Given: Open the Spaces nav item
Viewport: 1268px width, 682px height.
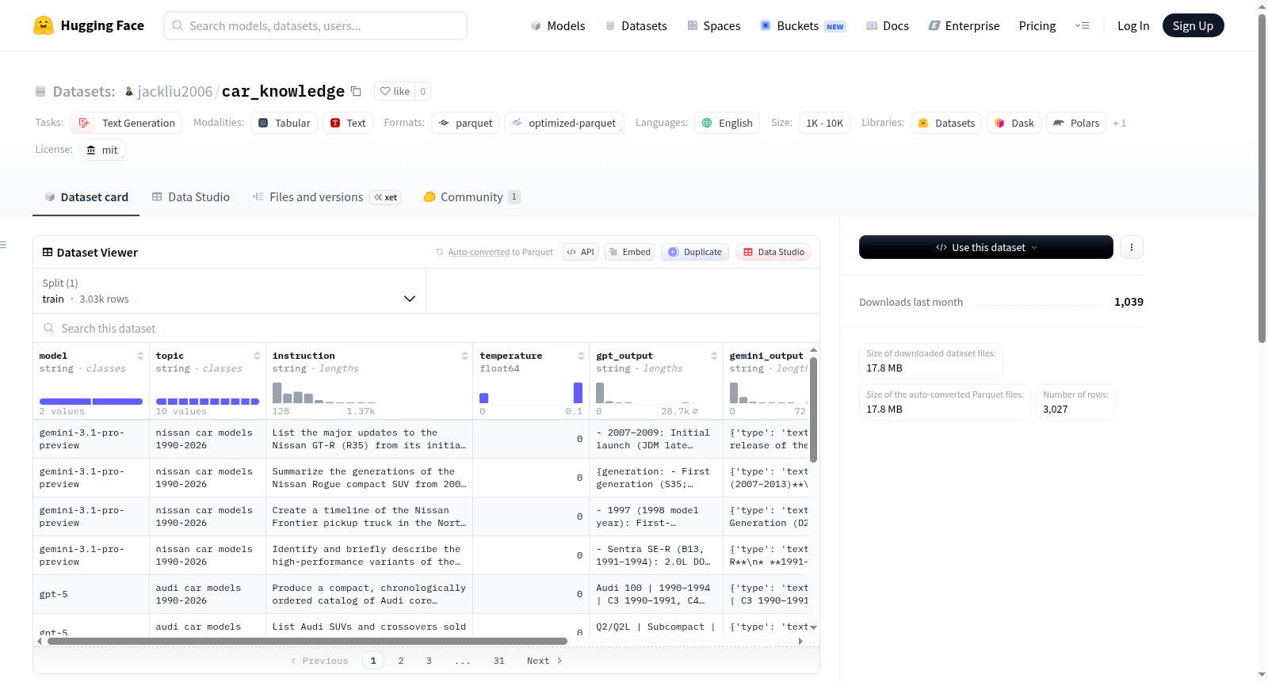Looking at the screenshot, I should click(x=713, y=25).
